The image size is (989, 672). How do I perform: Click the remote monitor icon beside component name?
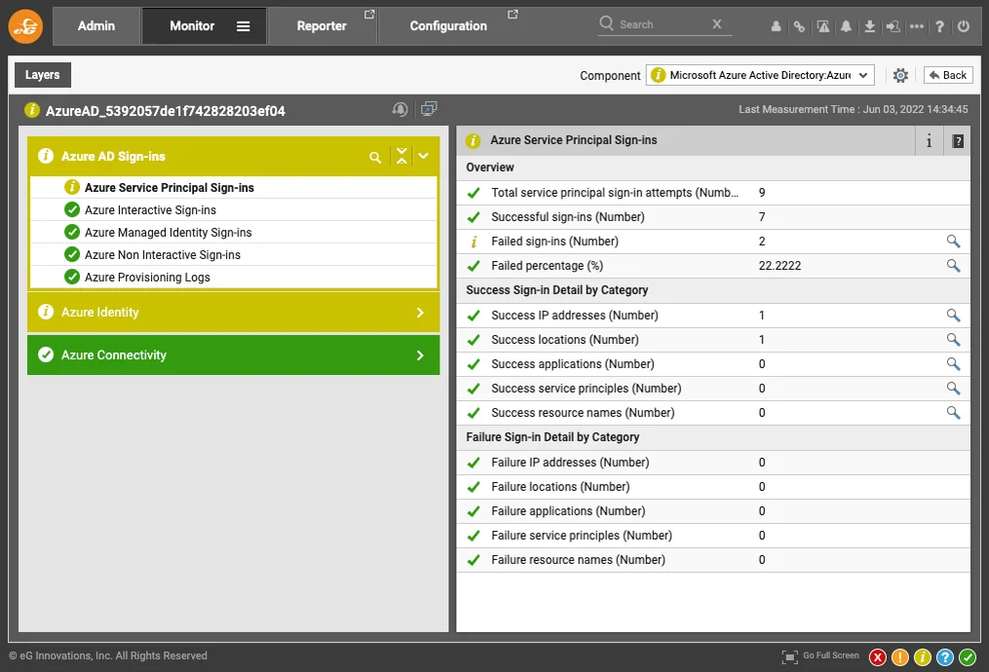(429, 109)
